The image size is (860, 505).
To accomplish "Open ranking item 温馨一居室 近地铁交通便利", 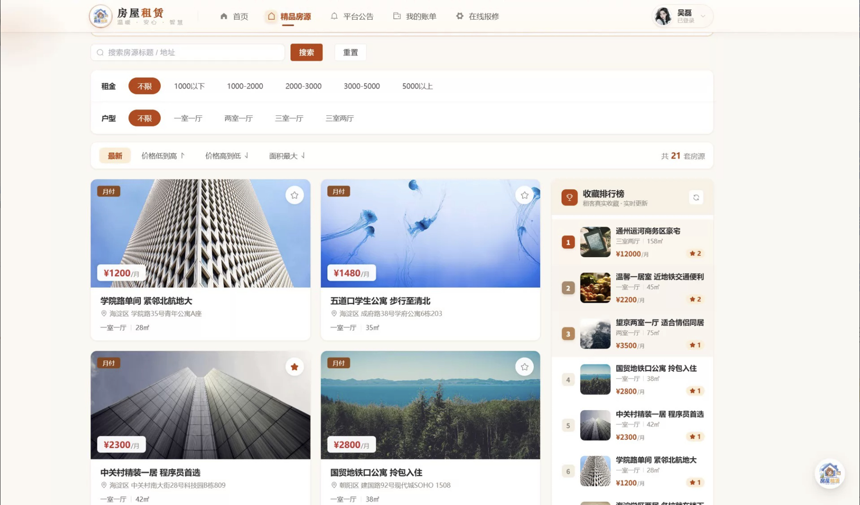I will (633, 288).
